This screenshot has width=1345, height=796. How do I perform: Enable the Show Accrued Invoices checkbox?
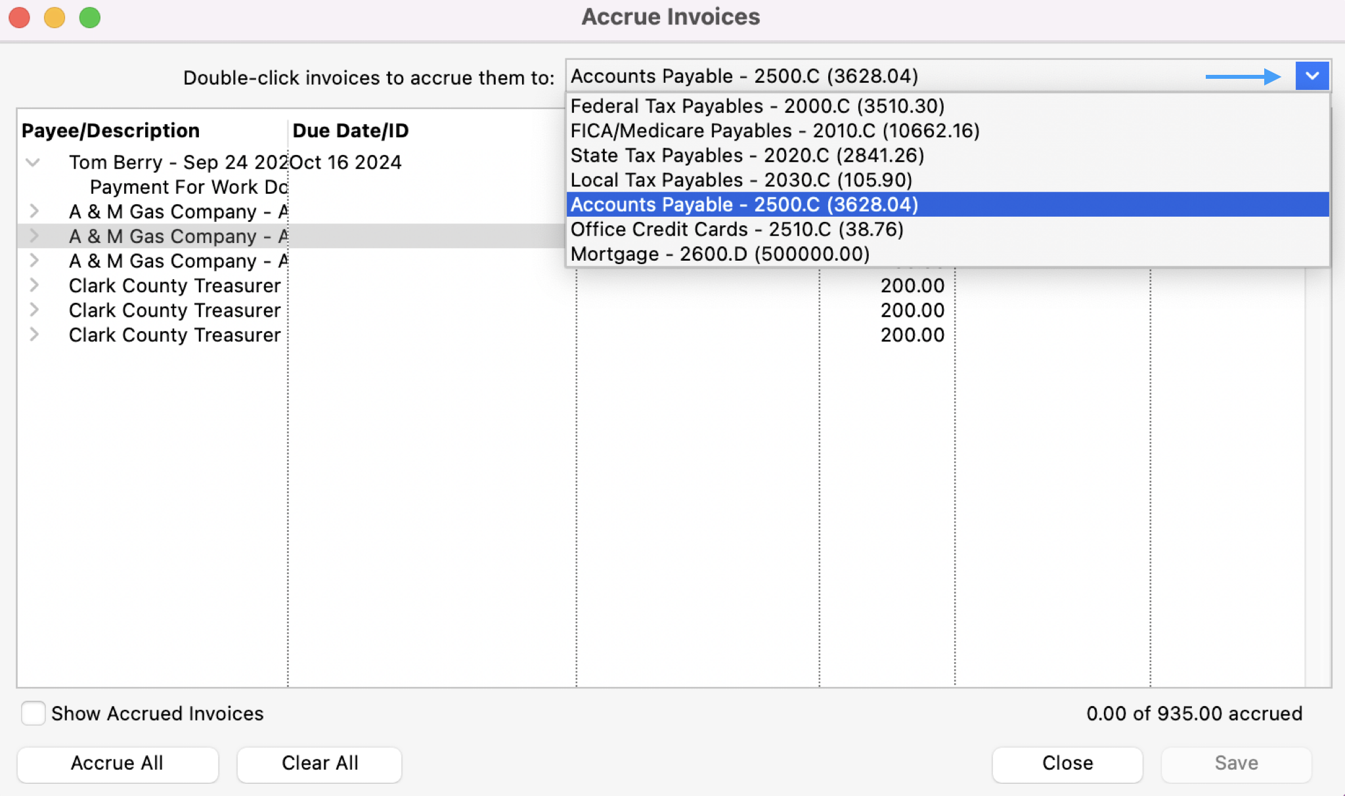[33, 713]
